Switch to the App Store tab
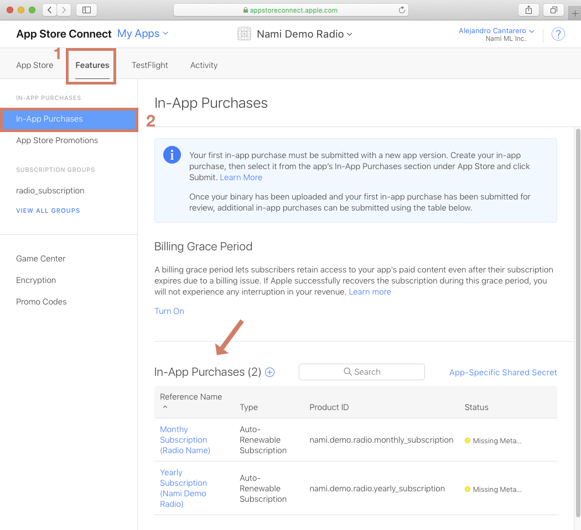Image resolution: width=581 pixels, height=530 pixels. [35, 65]
